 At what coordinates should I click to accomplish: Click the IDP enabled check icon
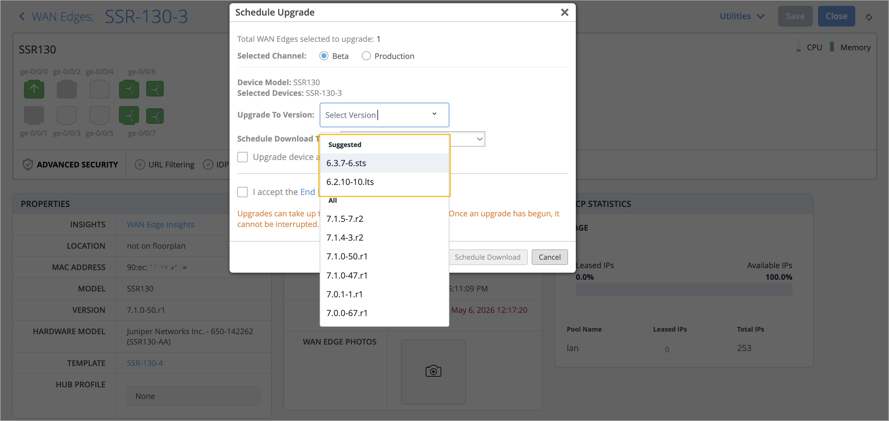coord(208,165)
